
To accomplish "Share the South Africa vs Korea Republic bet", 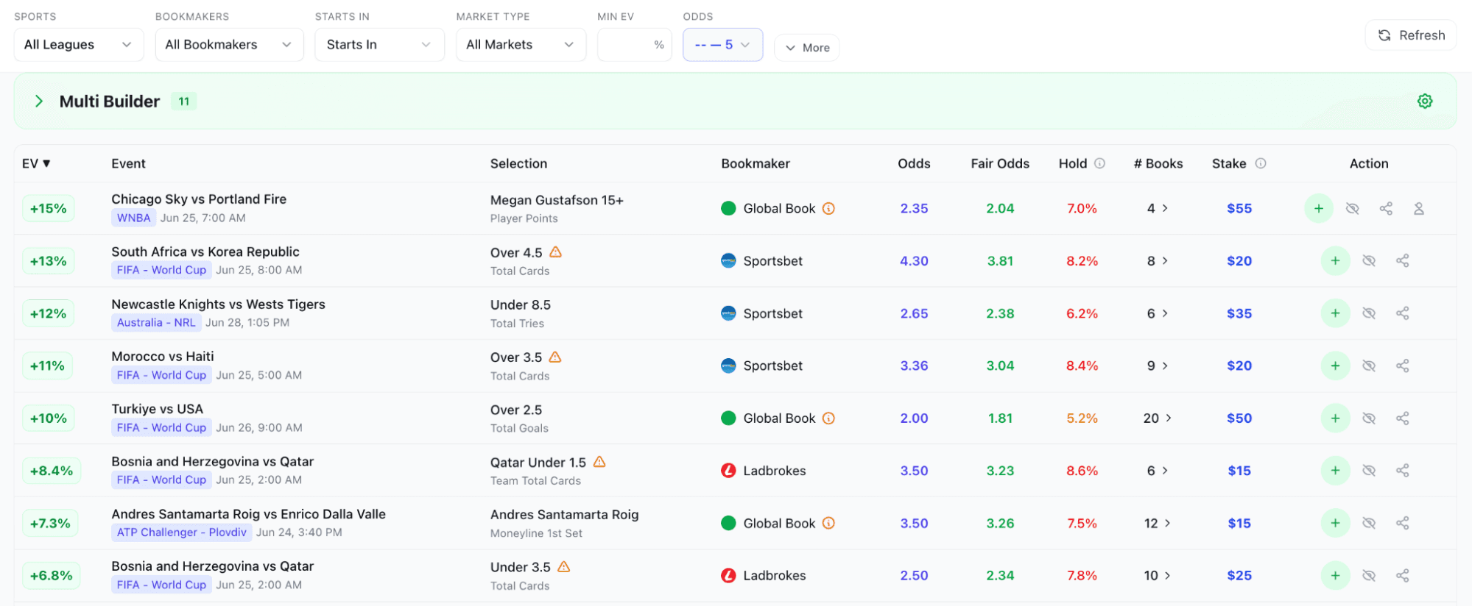I will click(1402, 260).
